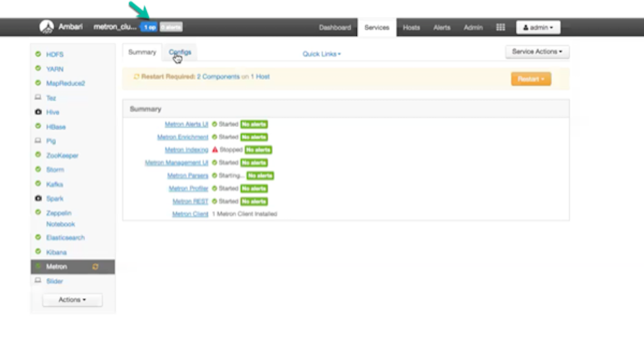
Task: Open the admin user dropdown
Action: 538,28
